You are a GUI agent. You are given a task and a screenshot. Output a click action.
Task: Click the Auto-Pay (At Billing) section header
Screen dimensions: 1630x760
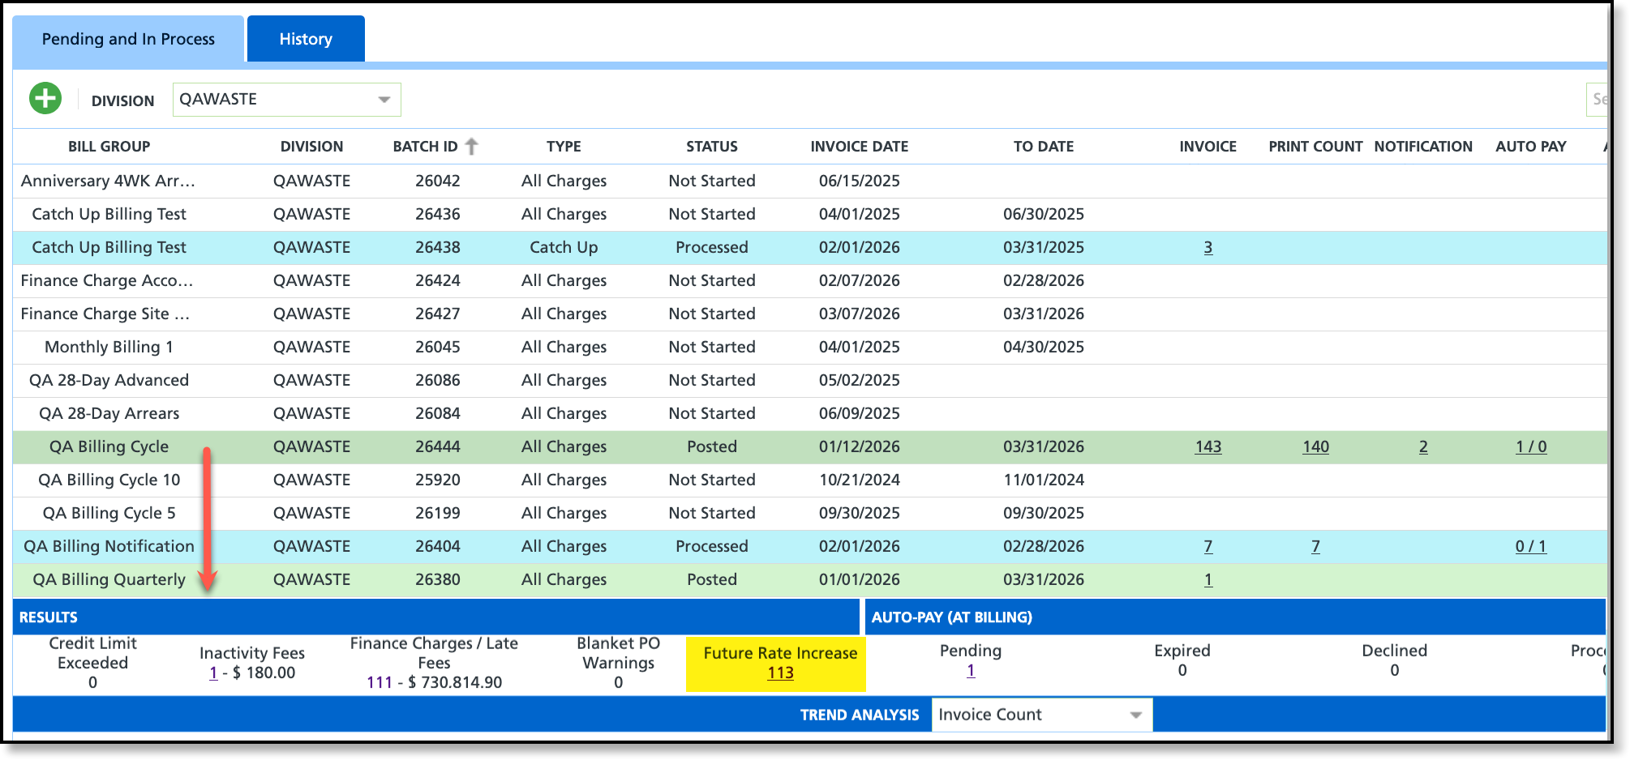coord(1235,617)
